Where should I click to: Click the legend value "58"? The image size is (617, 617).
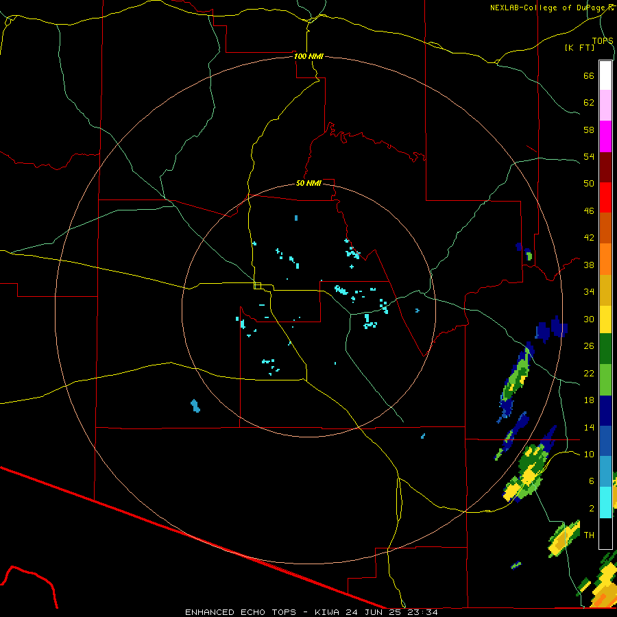589,130
